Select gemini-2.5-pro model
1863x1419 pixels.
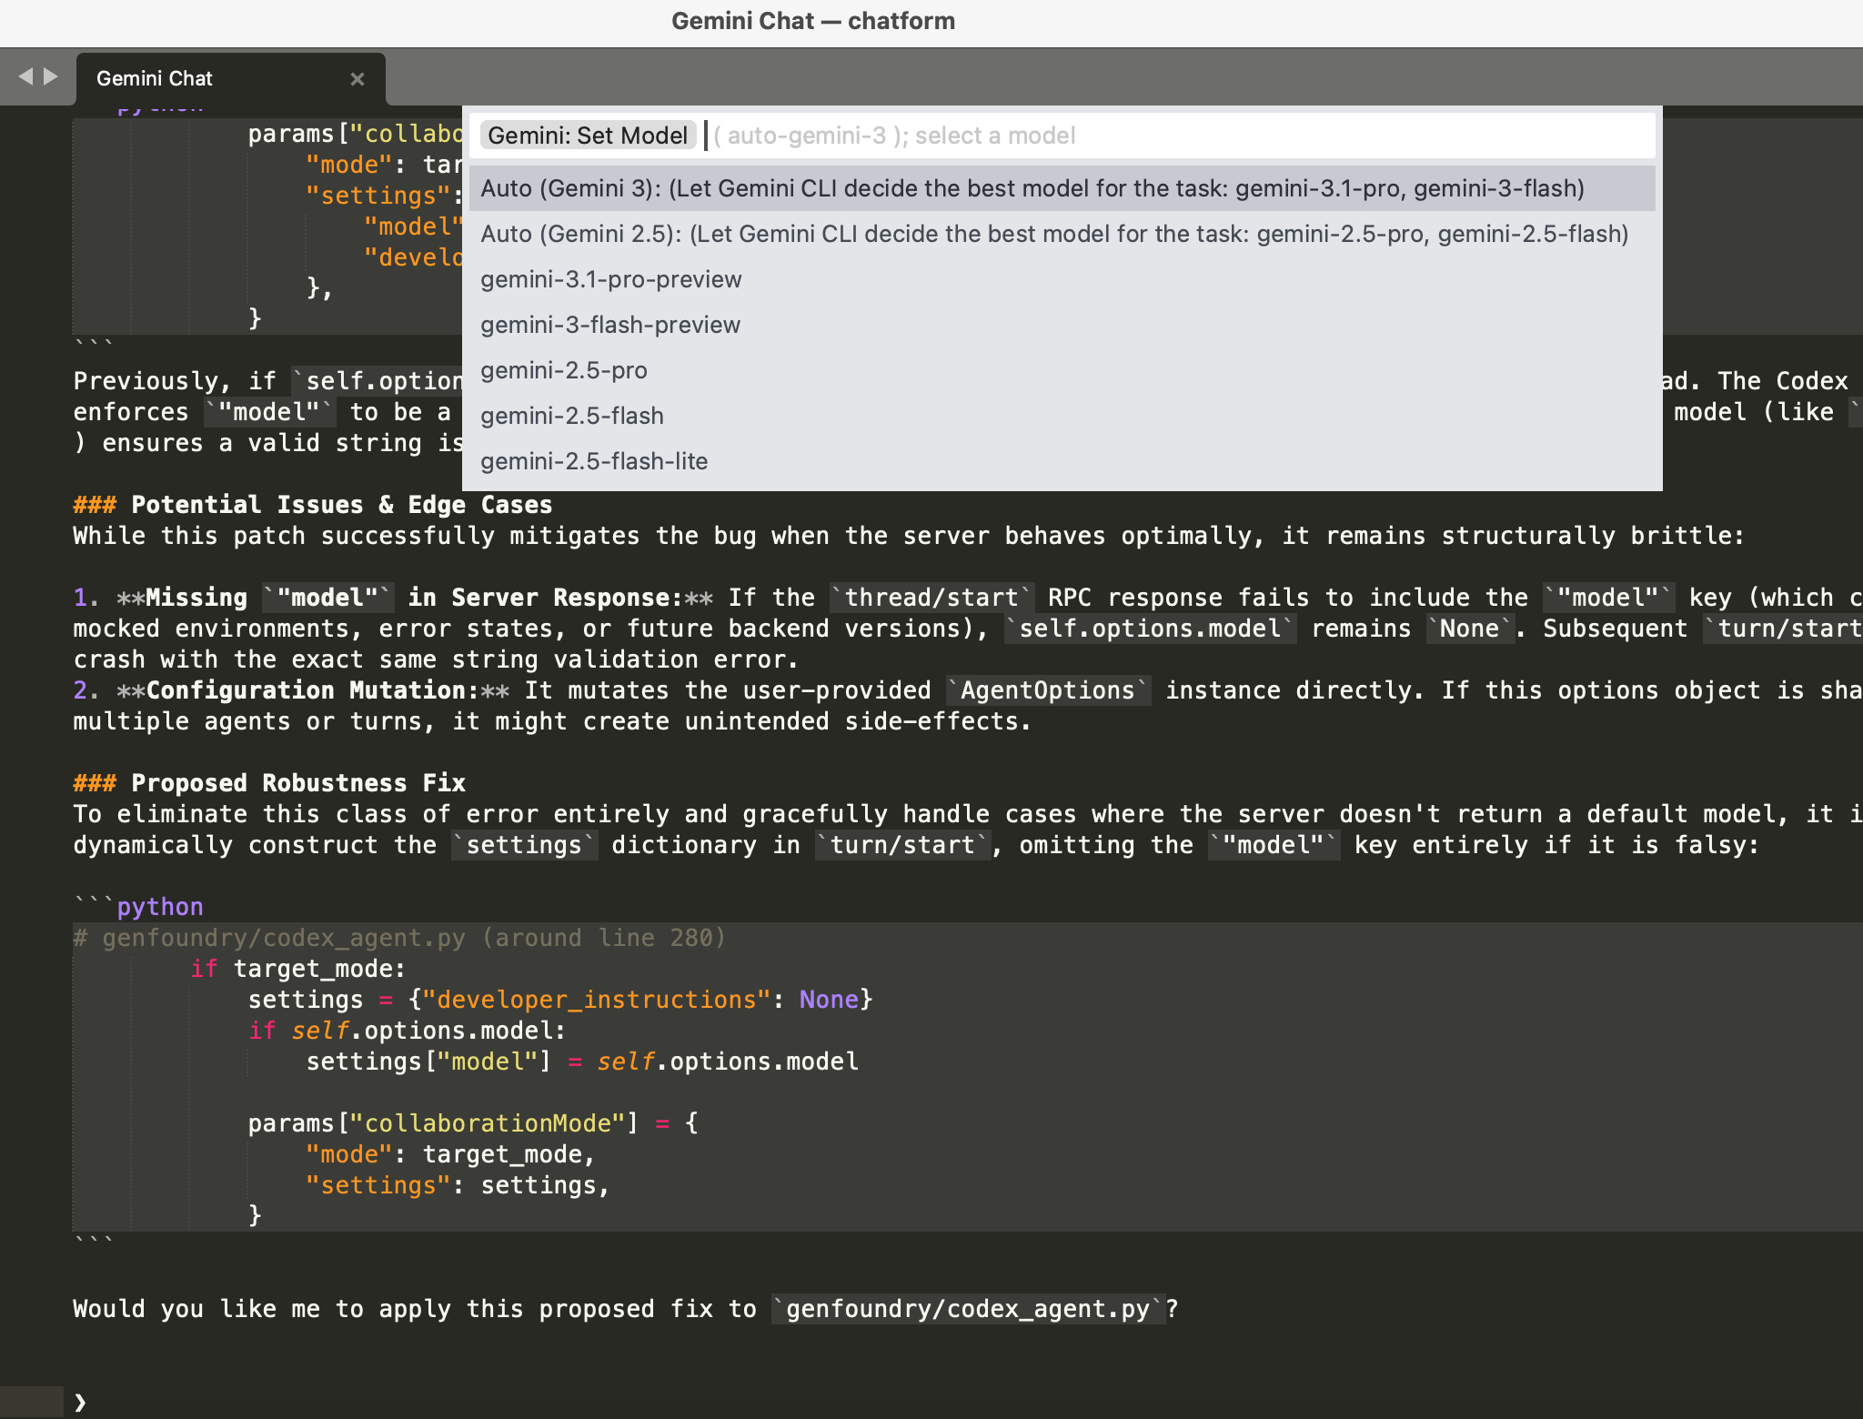(x=1062, y=370)
